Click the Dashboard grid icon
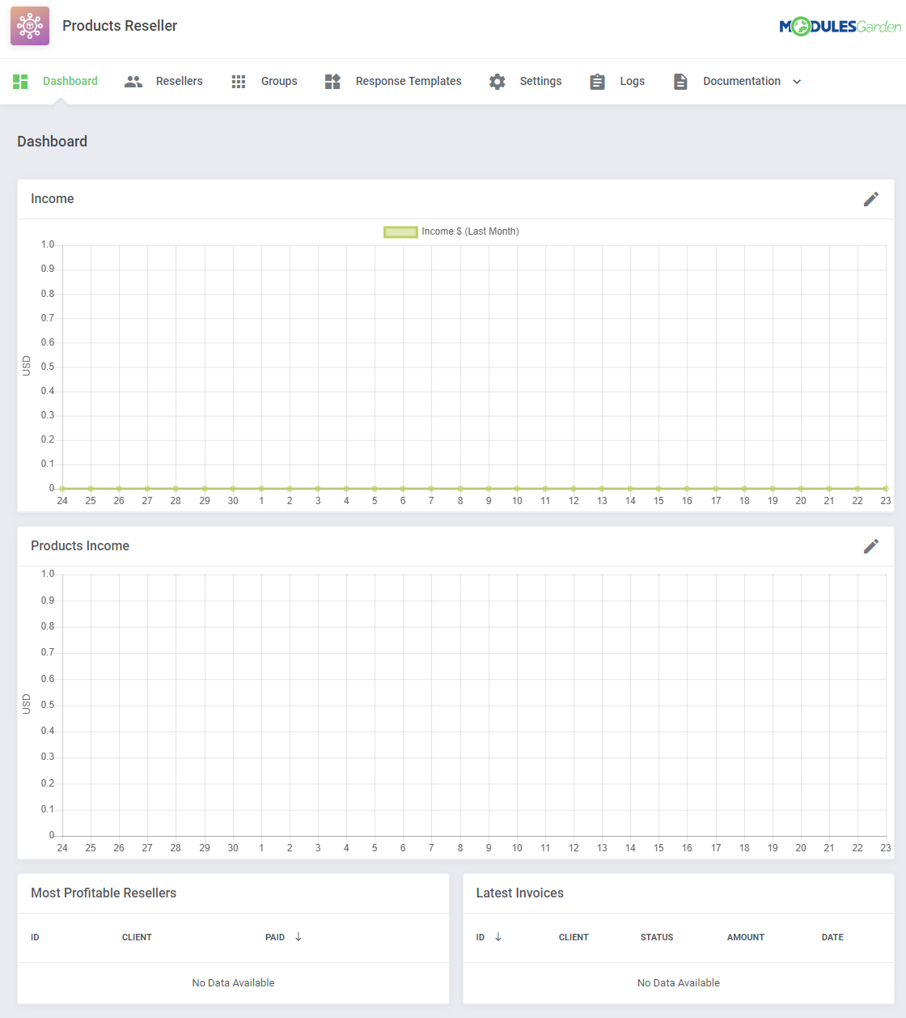This screenshot has height=1018, width=906. click(20, 81)
